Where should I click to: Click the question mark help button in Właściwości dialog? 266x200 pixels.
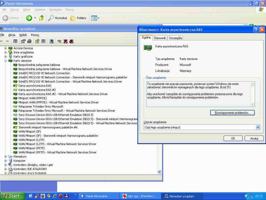click(x=256, y=30)
